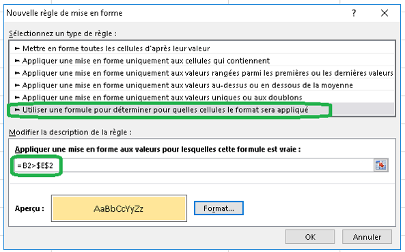Click the Aperçu label
The height and width of the screenshot is (252, 405).
(x=29, y=208)
